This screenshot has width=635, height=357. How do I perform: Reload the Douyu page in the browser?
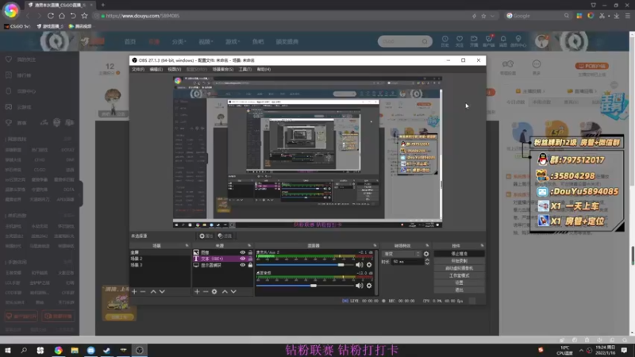click(x=51, y=16)
